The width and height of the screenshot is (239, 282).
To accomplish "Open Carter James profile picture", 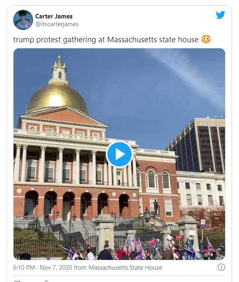I will [23, 20].
